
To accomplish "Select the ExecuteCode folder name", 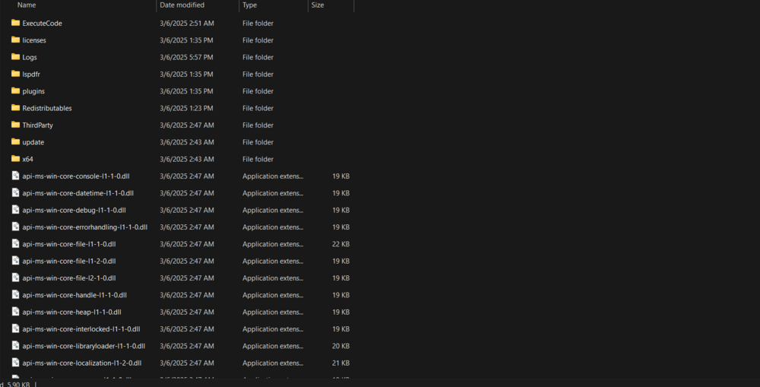I will point(42,24).
